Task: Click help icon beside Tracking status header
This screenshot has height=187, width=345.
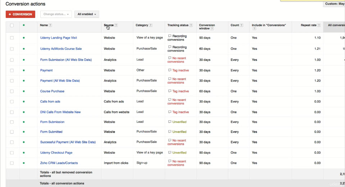Action: click(191, 25)
